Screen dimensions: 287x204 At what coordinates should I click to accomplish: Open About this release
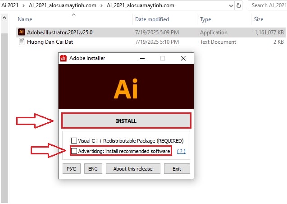pyautogui.click(x=133, y=169)
